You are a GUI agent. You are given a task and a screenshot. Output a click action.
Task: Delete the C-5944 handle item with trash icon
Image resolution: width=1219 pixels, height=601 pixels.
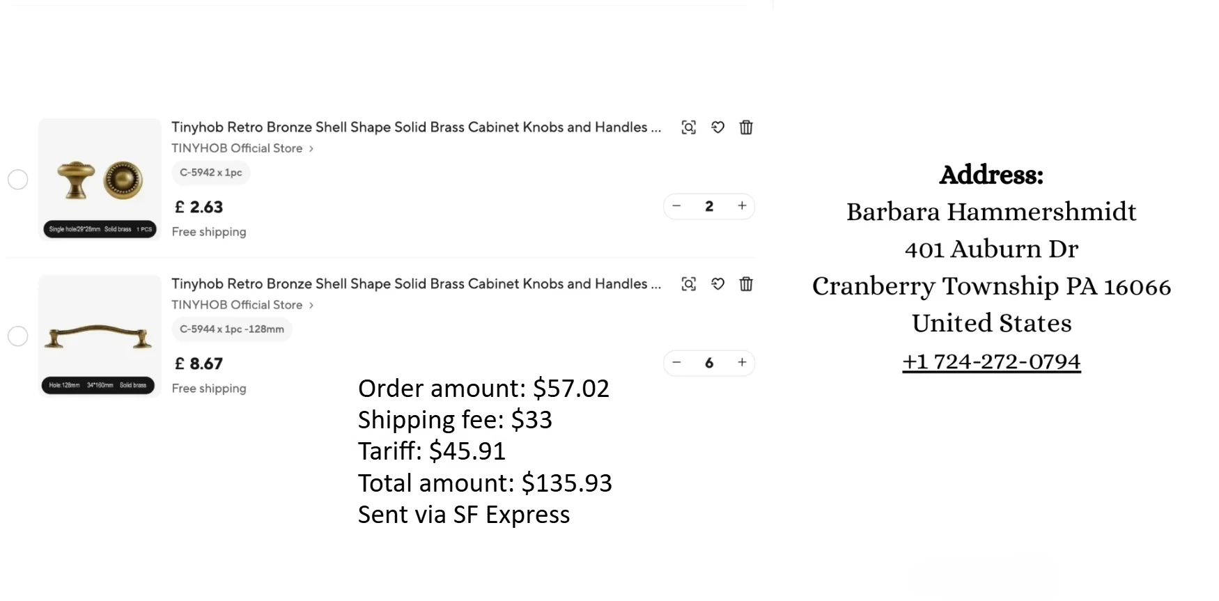pos(746,284)
